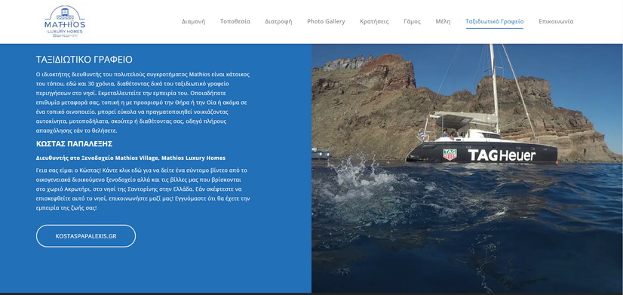Navigate to Μέλη
This screenshot has height=295, width=623.
pyautogui.click(x=443, y=21)
